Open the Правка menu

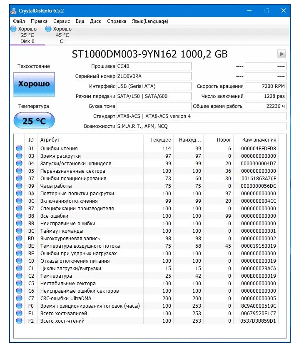[x=39, y=21]
